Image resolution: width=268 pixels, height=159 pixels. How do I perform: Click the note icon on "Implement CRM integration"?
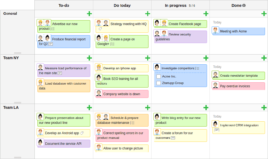[x=217, y=130]
